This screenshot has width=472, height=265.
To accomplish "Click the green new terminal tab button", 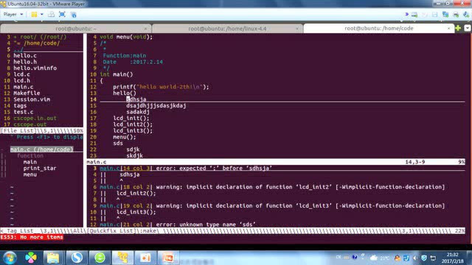I will point(458,28).
